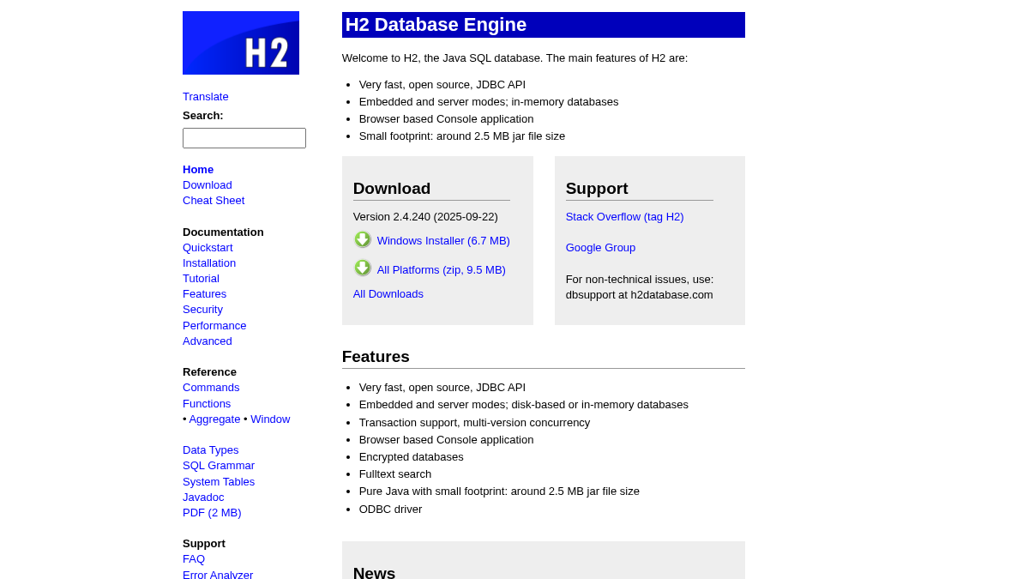Viewport: 1029px width, 579px height.
Task: Open Installation documentation
Action: pos(209,263)
